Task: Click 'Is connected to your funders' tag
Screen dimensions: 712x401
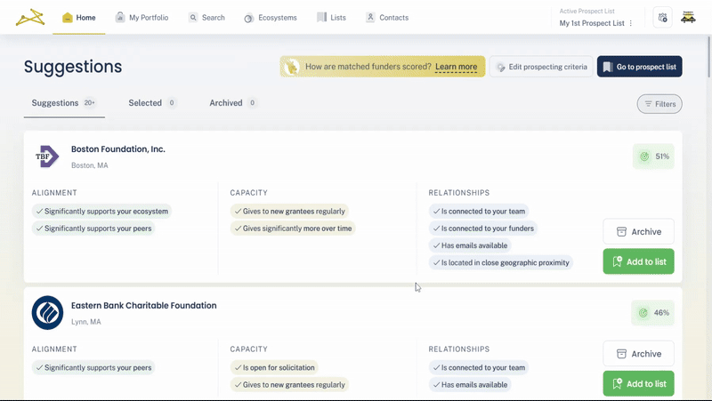Action: tap(483, 229)
